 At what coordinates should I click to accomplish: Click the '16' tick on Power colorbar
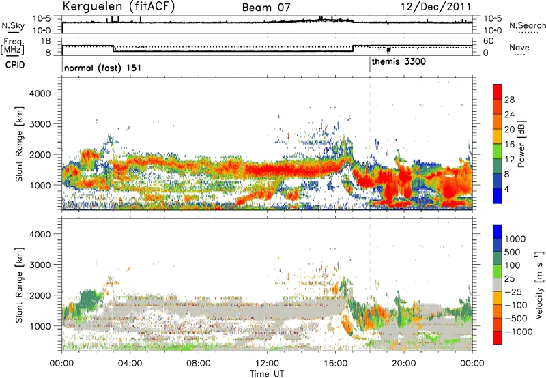[x=509, y=145]
